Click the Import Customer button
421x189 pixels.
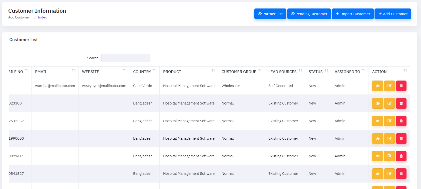(353, 14)
